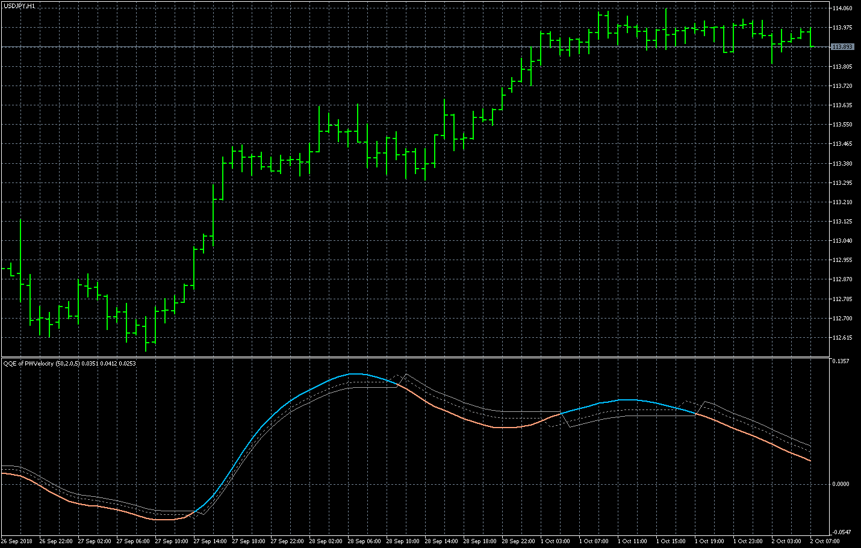Click the orange indicator line's final right endpoint
Viewport: 861px width, 548px height.
click(x=810, y=461)
